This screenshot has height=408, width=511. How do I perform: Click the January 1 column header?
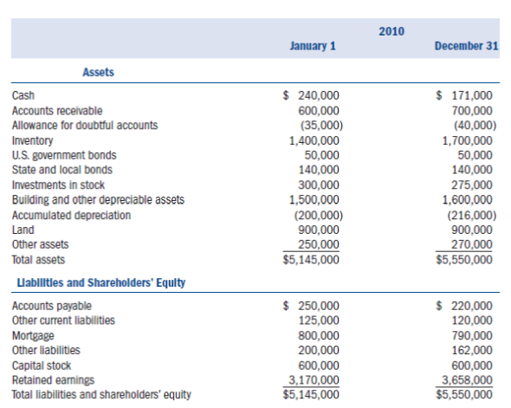click(313, 46)
